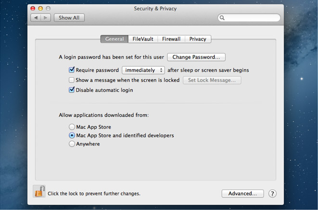The height and width of the screenshot is (210, 318).
Task: Toggle the Require password checkbox
Action: click(x=72, y=70)
